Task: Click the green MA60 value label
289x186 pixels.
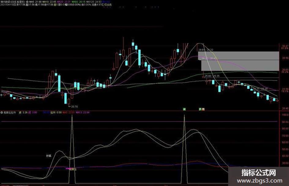Action: pyautogui.click(x=79, y=2)
